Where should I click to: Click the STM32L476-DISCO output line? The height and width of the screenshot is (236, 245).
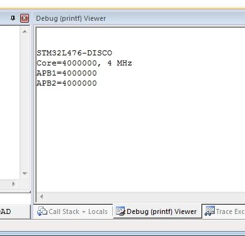(74, 53)
